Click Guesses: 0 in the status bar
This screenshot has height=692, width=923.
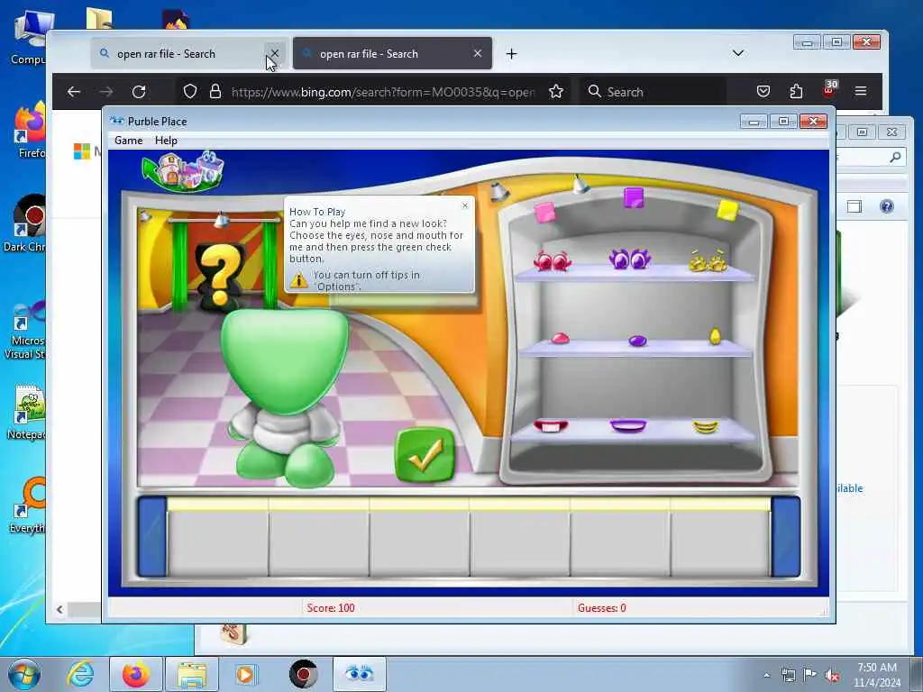coord(601,608)
